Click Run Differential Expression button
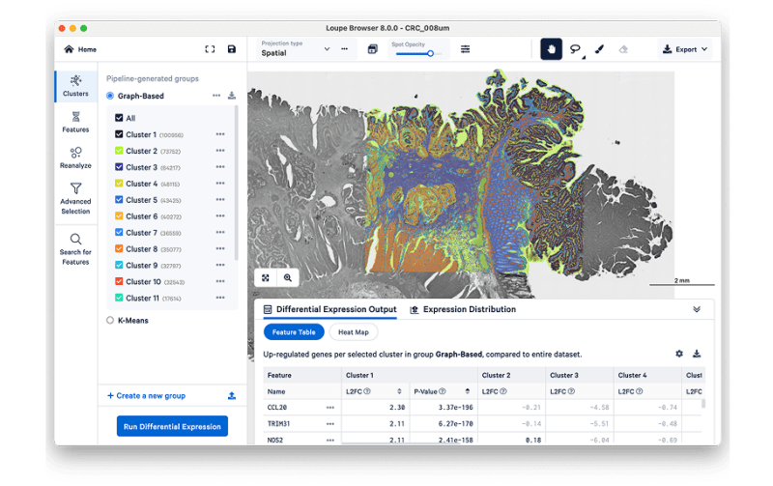 tap(172, 426)
